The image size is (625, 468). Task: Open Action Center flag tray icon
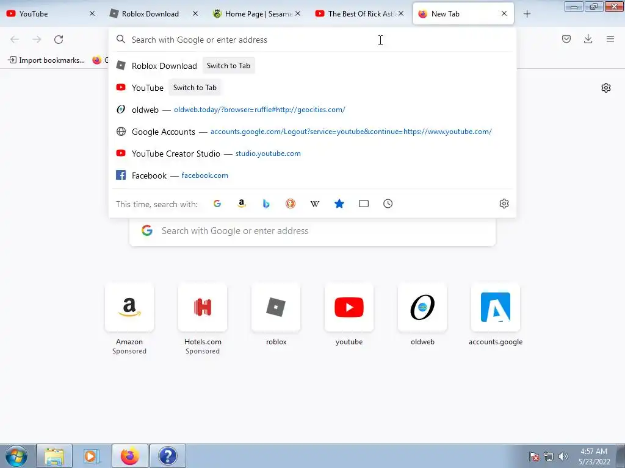[534, 456]
